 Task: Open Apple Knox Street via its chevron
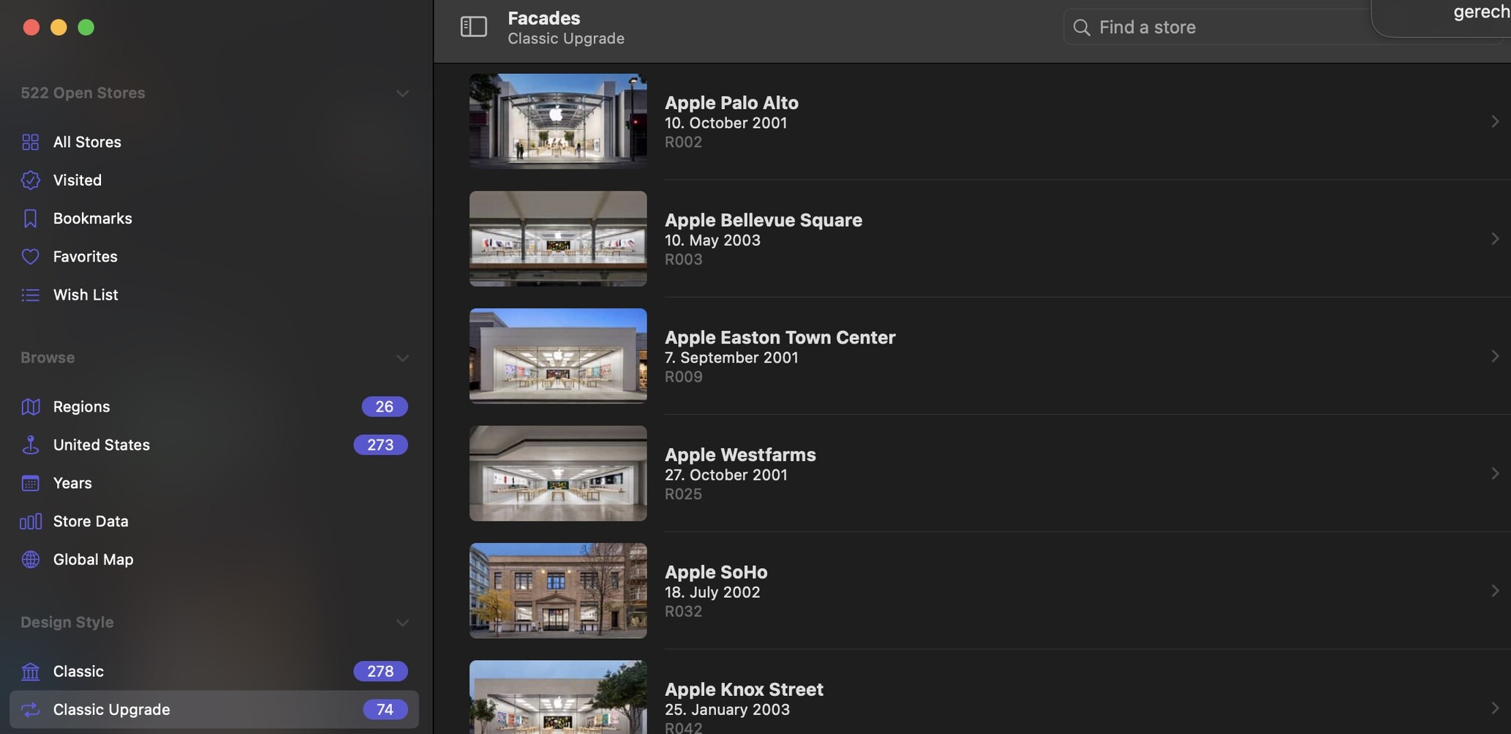pyautogui.click(x=1495, y=708)
